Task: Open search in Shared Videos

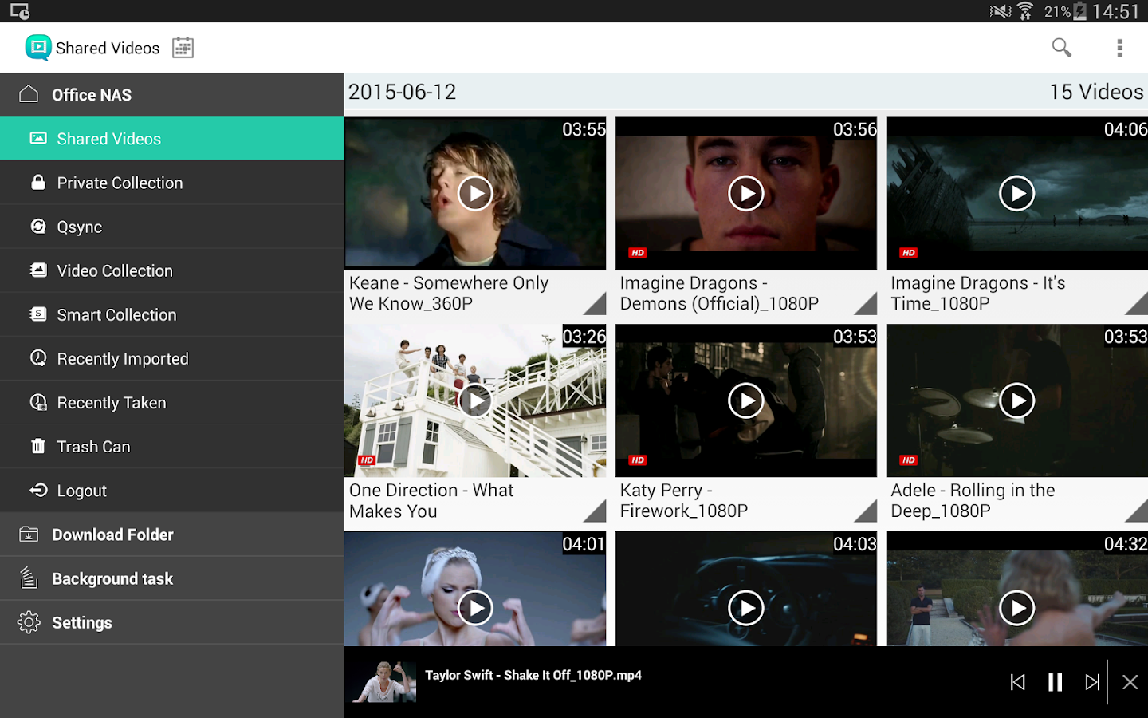Action: (1061, 48)
